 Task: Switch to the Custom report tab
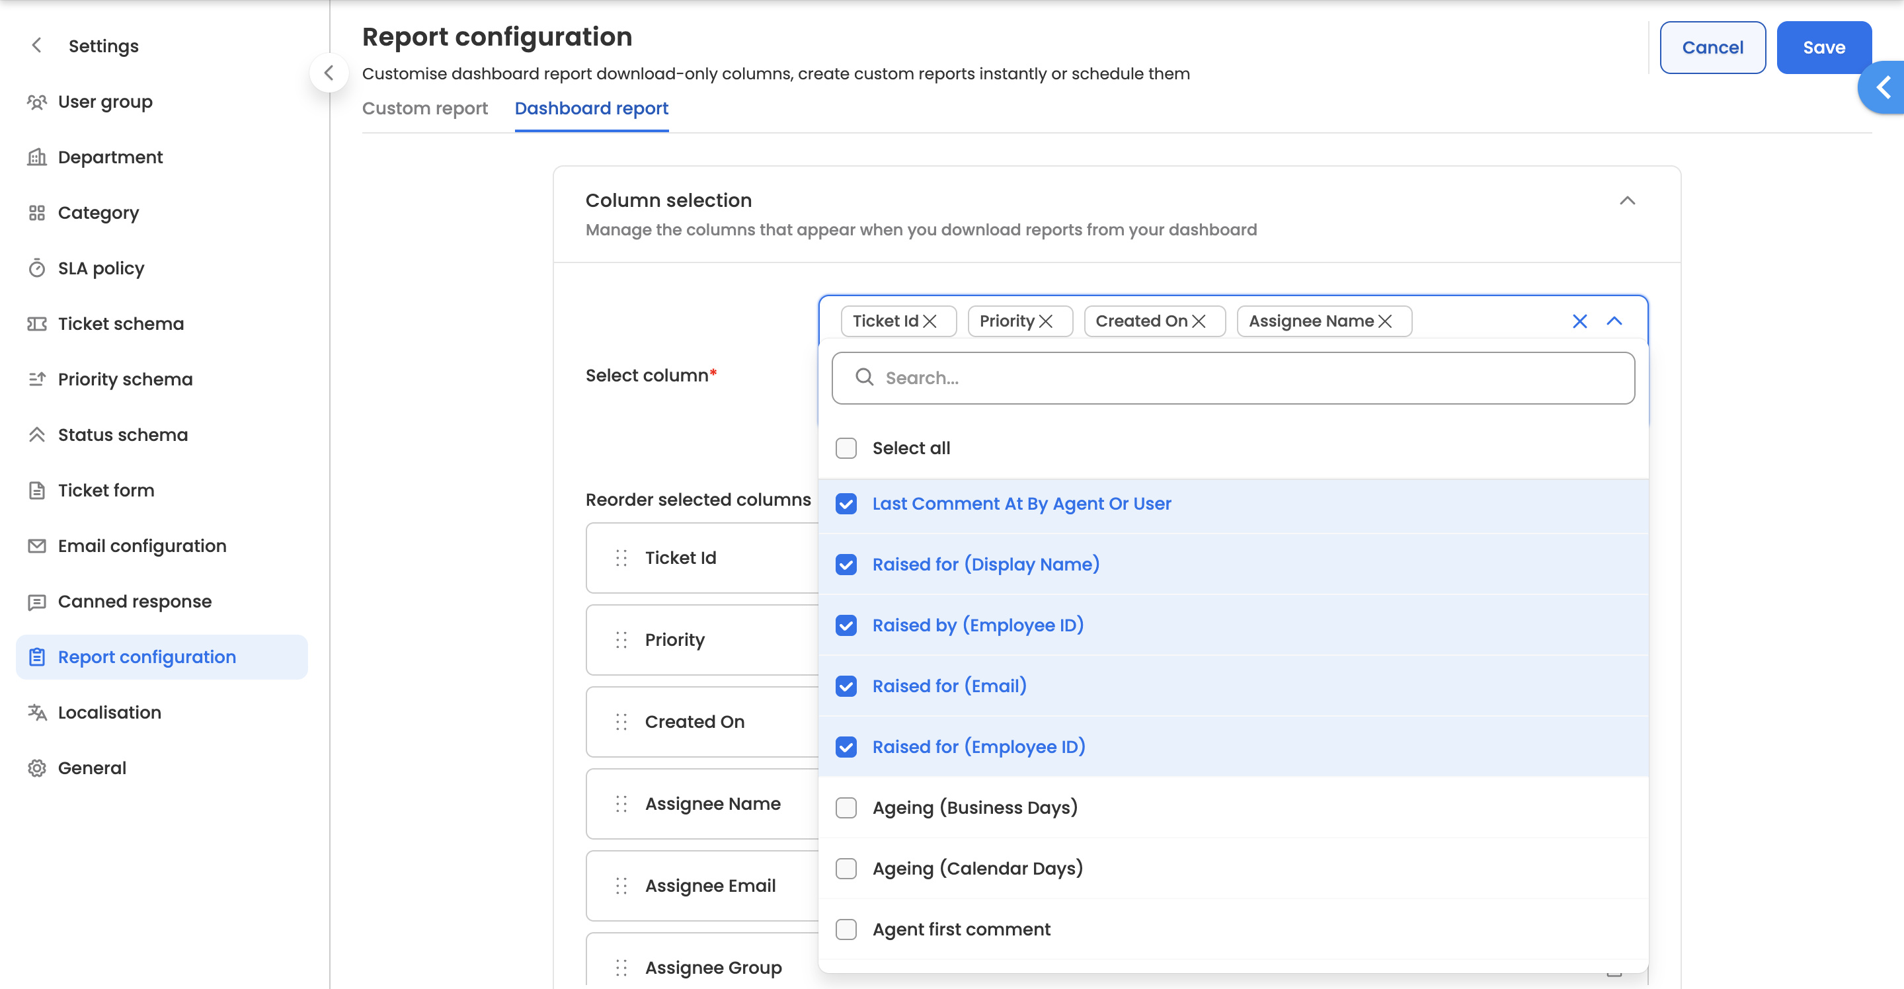(424, 108)
